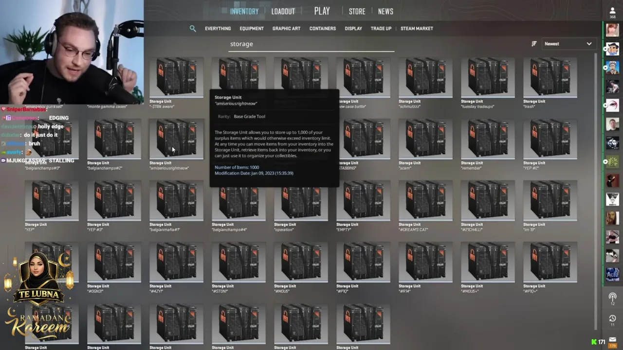The height and width of the screenshot is (350, 623).
Task: Click chat message "do it just do it"
Action: (29, 135)
